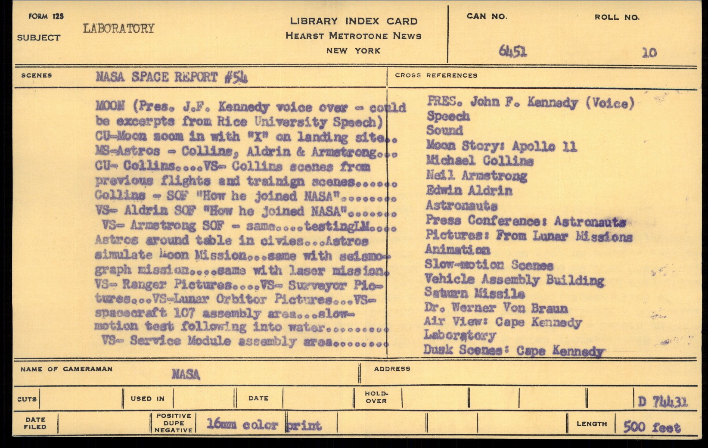Select the length value 500 feet
Image resolution: width=708 pixels, height=448 pixels.
(652, 427)
